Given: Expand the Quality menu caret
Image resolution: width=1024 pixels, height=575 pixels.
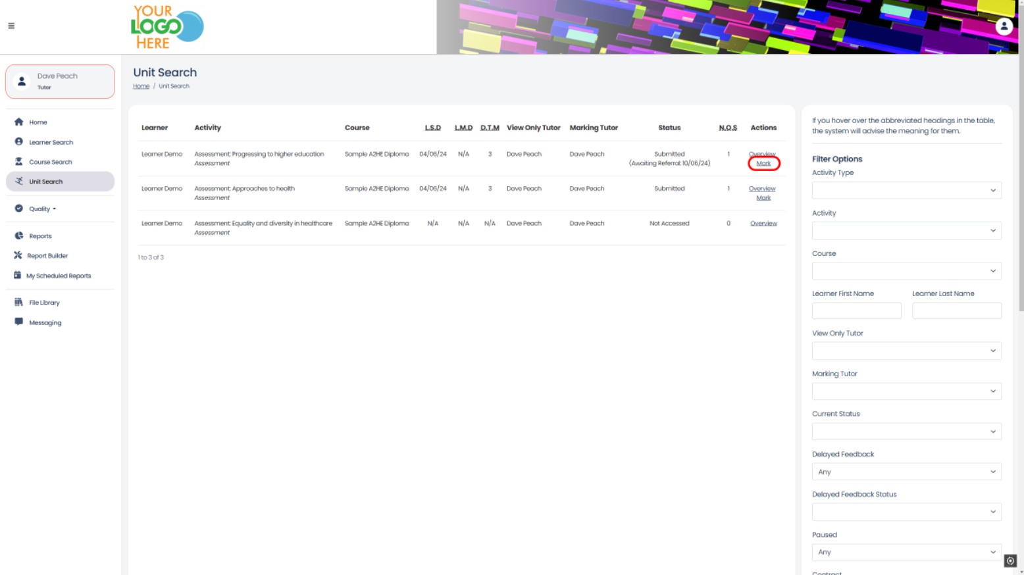Looking at the screenshot, I should tap(54, 209).
